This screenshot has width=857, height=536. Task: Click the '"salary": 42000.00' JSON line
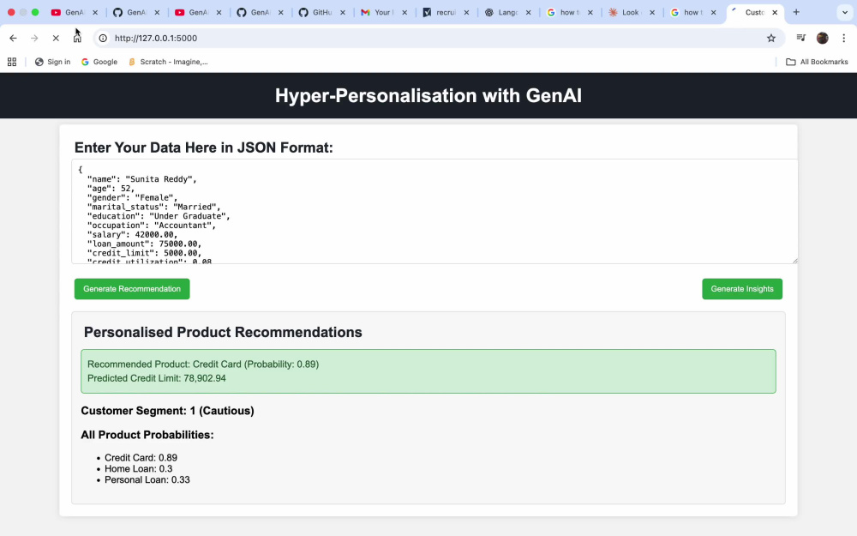point(132,235)
